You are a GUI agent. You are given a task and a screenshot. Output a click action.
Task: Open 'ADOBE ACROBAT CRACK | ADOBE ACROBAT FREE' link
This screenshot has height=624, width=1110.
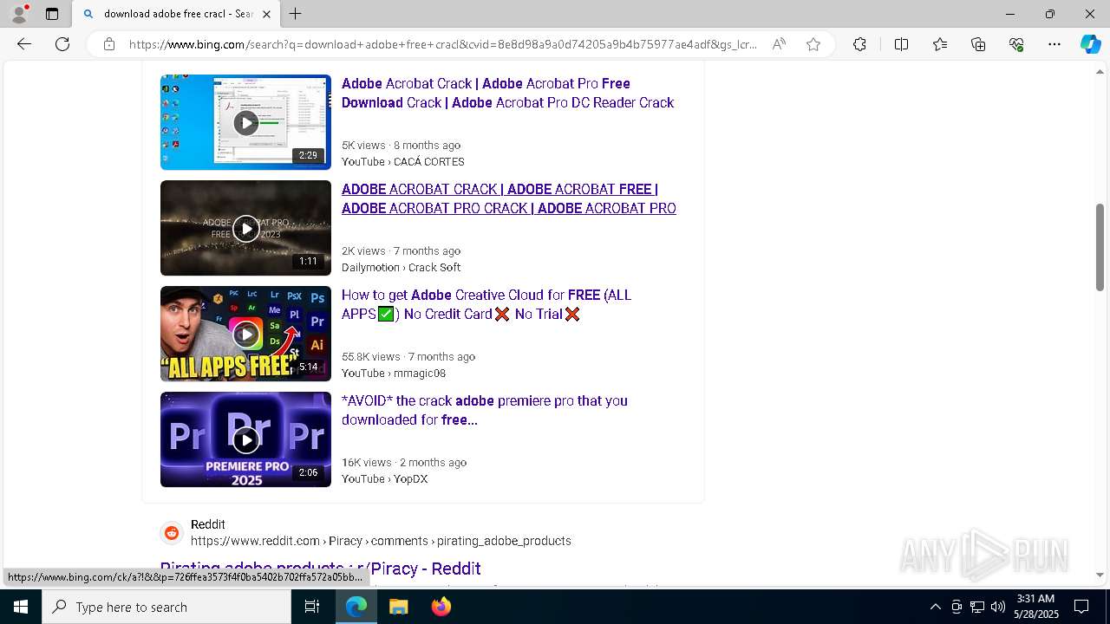pos(509,198)
